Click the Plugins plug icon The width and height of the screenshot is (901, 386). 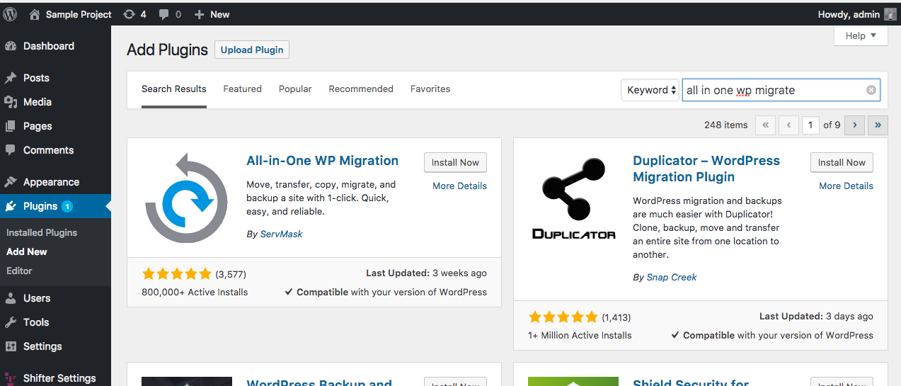coord(11,206)
